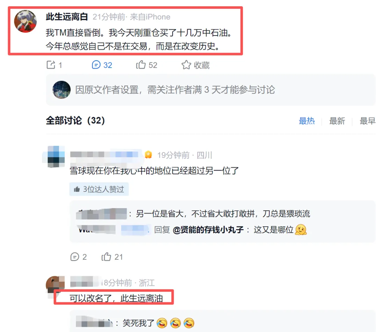Click the @贤能的存钱小丸子 mention
376x332 pixels.
208,230
